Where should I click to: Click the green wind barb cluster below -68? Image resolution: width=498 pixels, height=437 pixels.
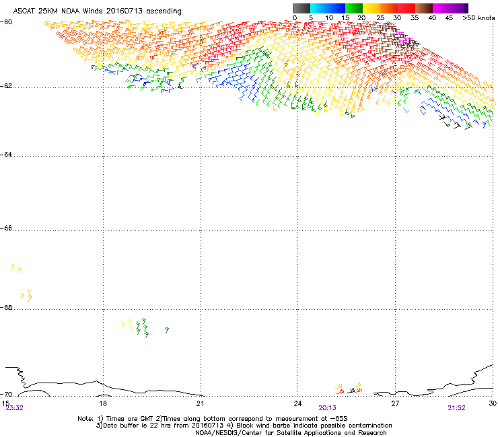(142, 328)
